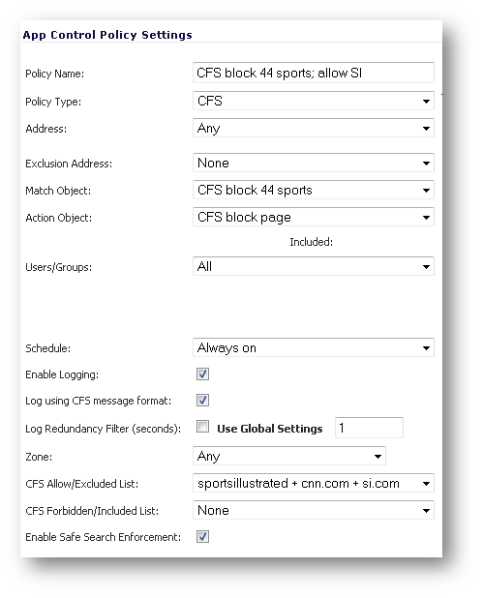The height and width of the screenshot is (598, 483).
Task: Expand the Users/Groups Included dropdown
Action: (314, 266)
